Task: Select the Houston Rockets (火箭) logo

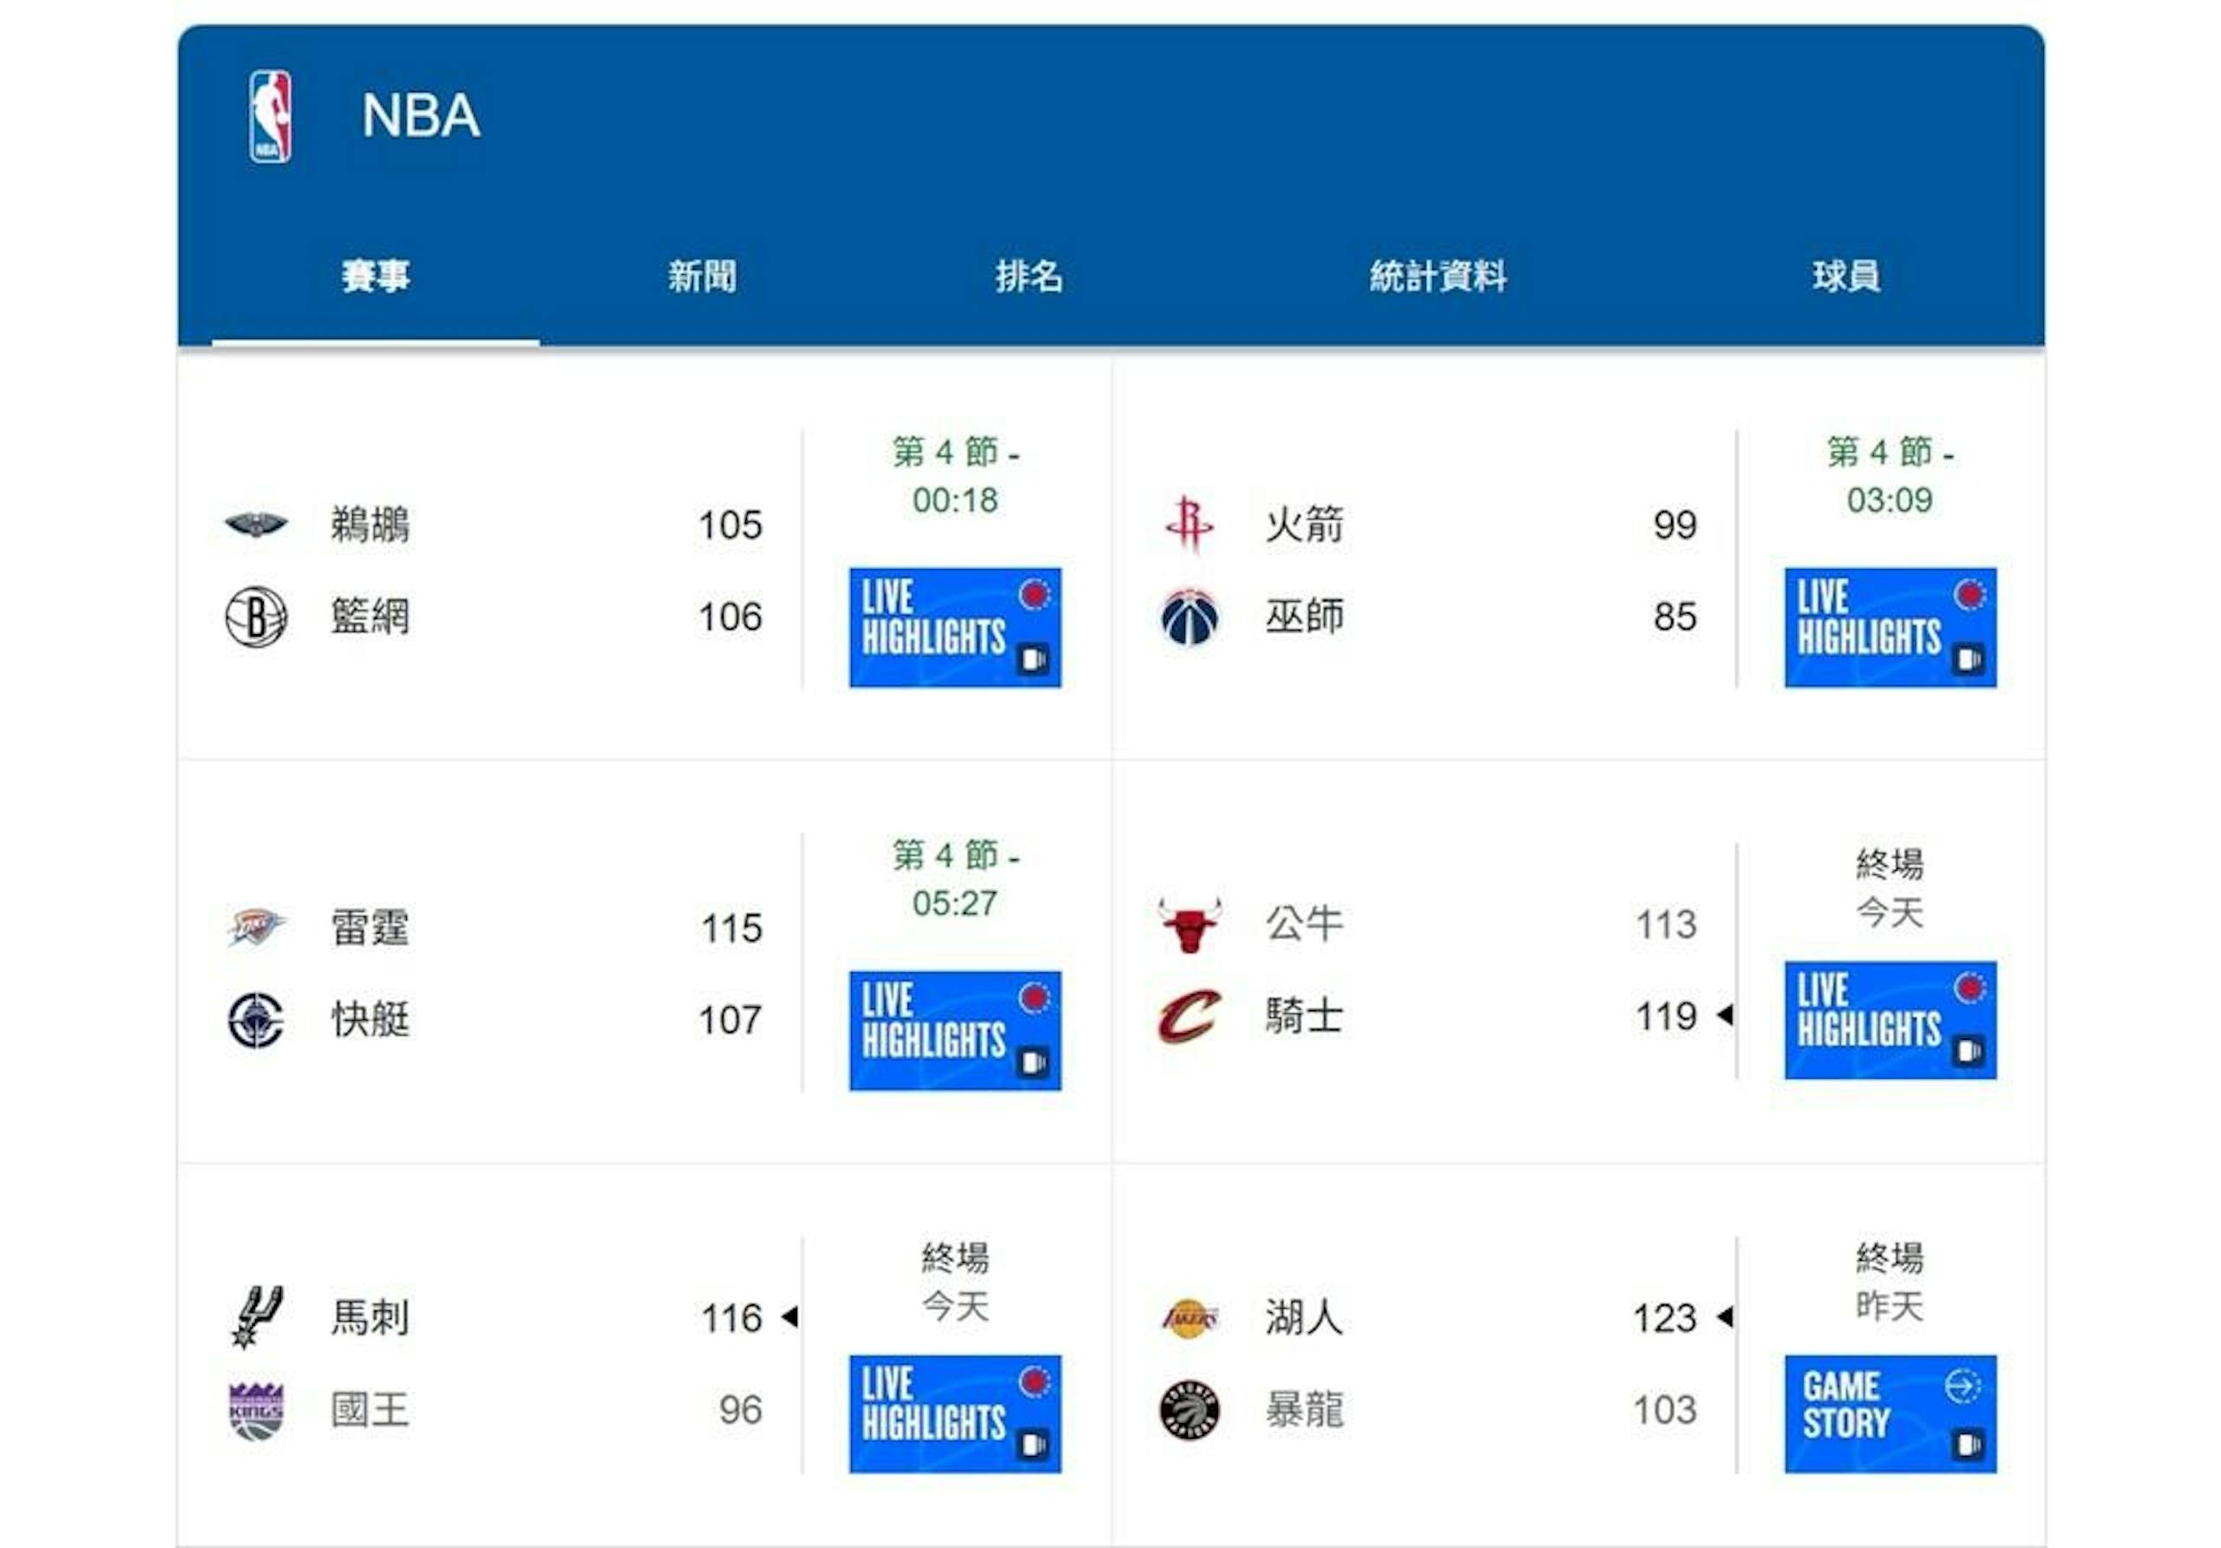Action: (1189, 524)
